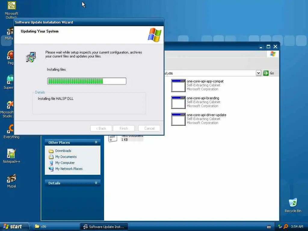Click the green Go arrow icon

coord(266,73)
